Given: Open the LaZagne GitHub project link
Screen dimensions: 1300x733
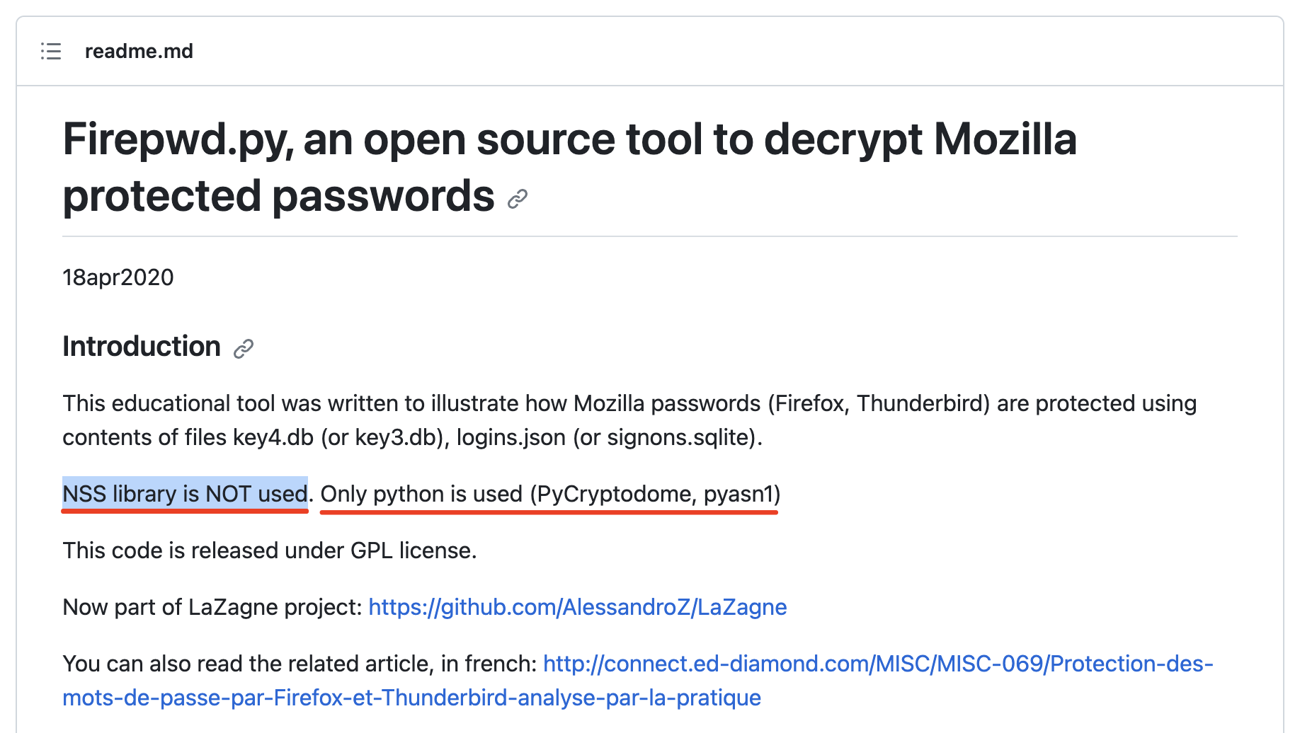Looking at the screenshot, I should [x=577, y=607].
